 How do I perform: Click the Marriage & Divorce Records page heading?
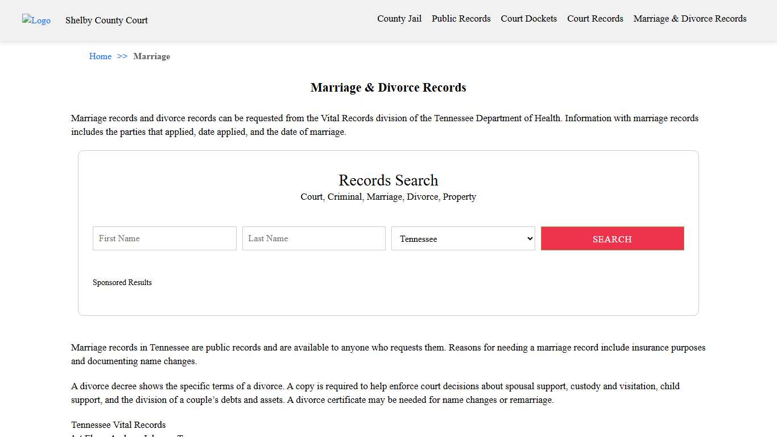pyautogui.click(x=388, y=87)
